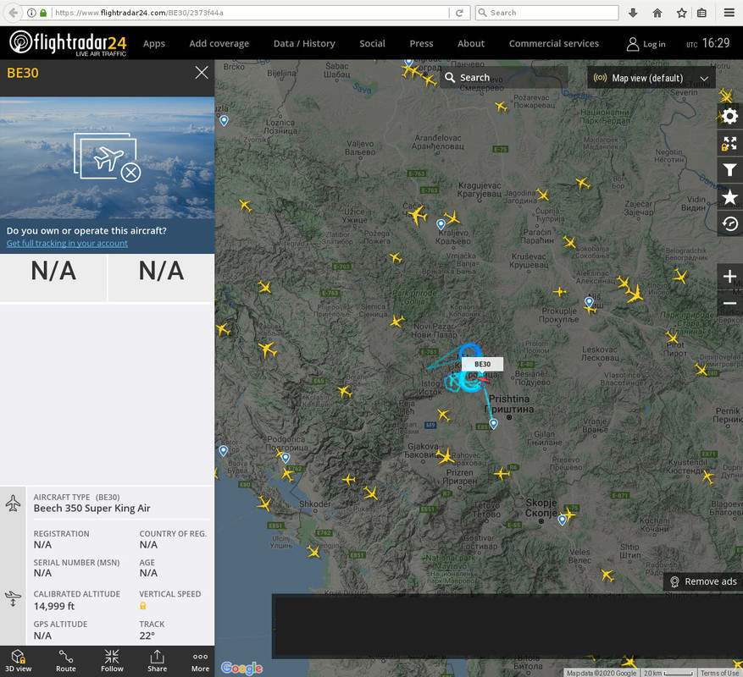
Task: Open 3D view of the aircraft
Action: click(18, 661)
